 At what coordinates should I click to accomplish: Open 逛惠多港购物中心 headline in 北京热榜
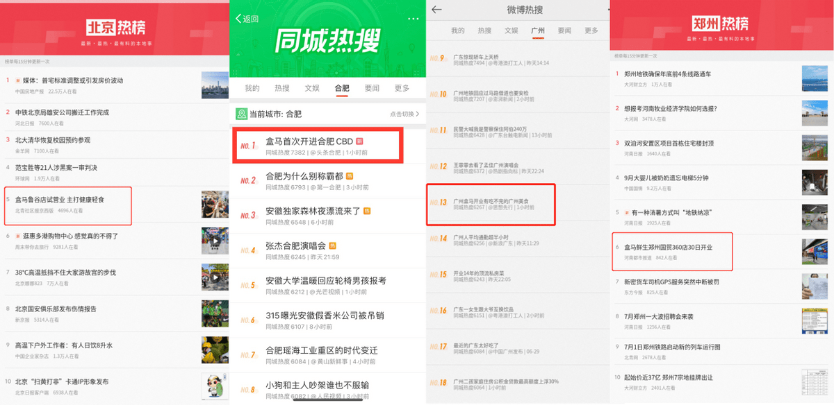point(70,236)
